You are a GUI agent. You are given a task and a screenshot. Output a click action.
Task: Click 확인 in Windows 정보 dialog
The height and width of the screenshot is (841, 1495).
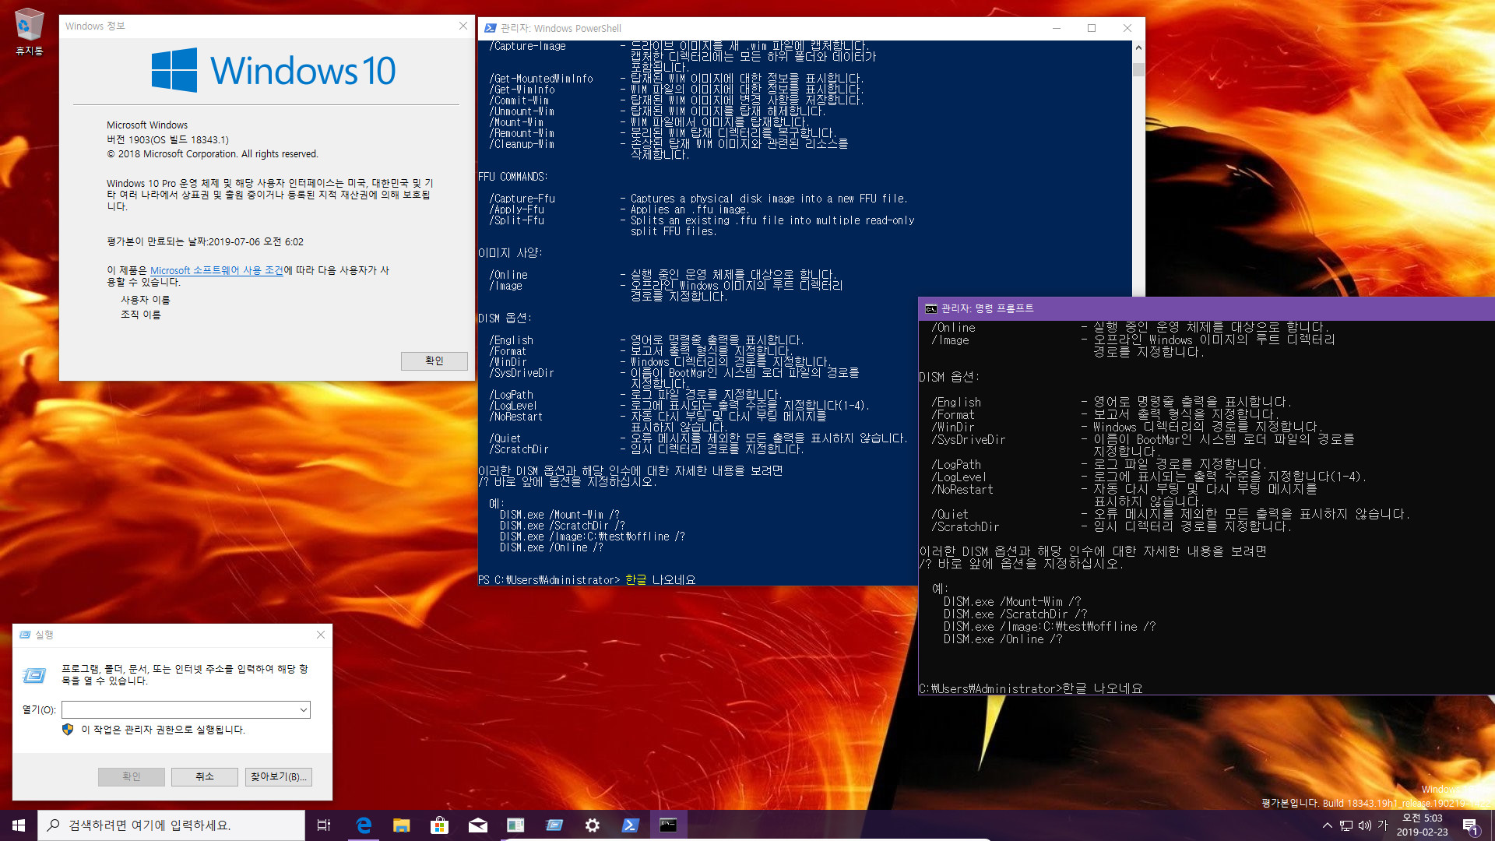tap(434, 361)
